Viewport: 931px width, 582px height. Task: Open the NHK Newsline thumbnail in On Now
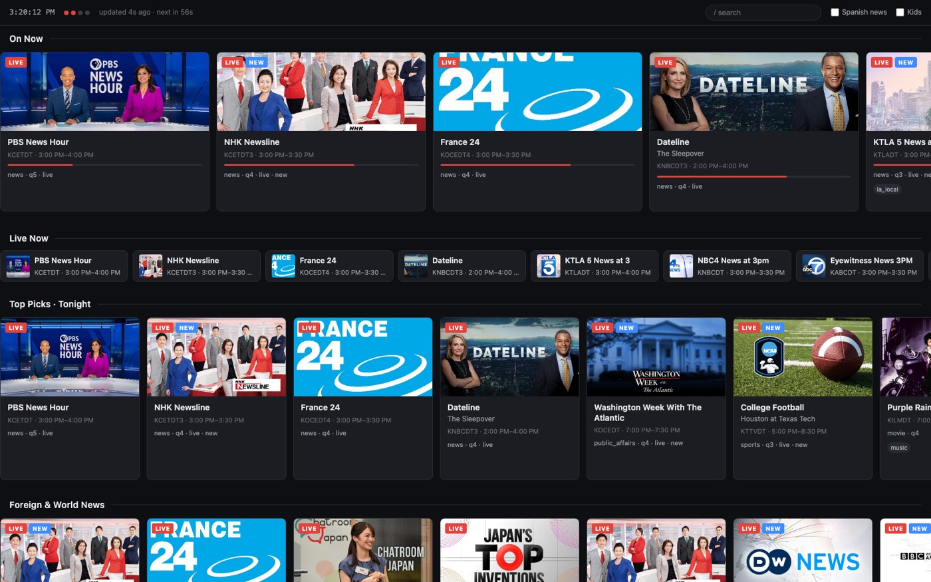pos(321,92)
